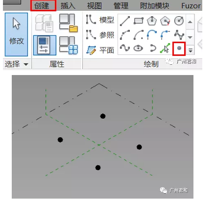Pick the Ellipse draw tool

click(138, 48)
